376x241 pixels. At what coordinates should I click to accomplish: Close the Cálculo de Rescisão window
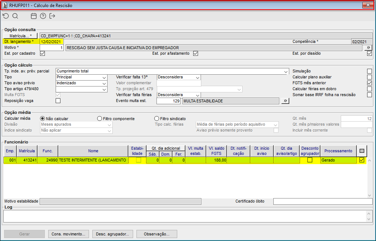point(368,5)
